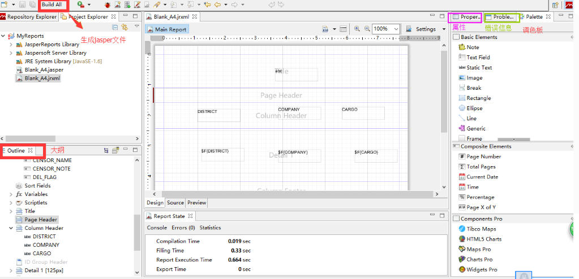
Task: Switch to the Source tab
Action: pyautogui.click(x=175, y=203)
